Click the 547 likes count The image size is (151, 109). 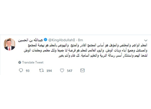pyautogui.click(x=69, y=71)
